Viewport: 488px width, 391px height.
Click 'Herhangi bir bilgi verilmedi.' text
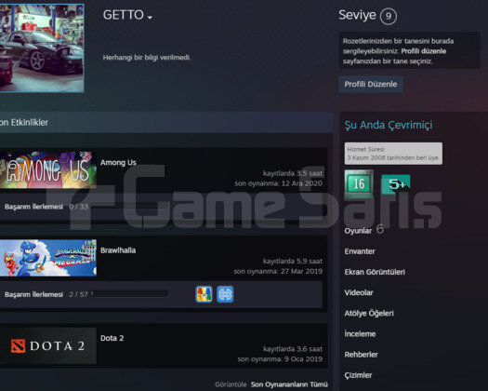click(x=147, y=58)
